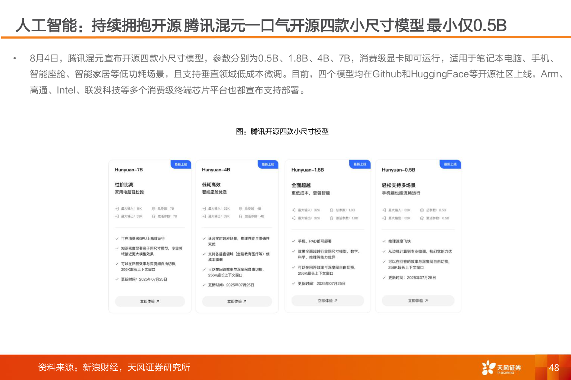
Task: Click total parameters icon on Hunyuan-0.5B card
Action: 422,210
